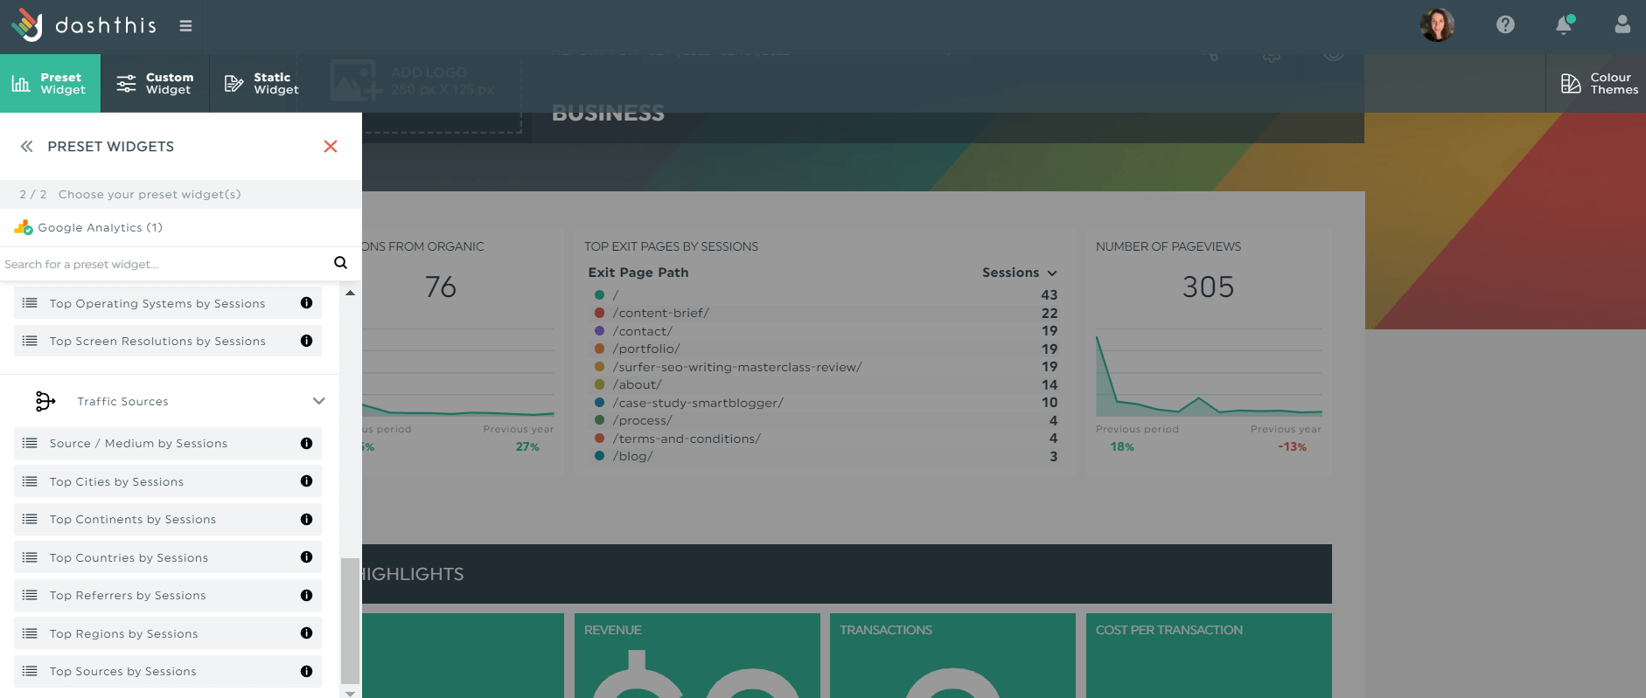Select the /blog/ exit page row

(825, 456)
